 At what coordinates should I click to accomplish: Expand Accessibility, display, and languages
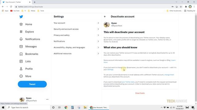click(76, 47)
